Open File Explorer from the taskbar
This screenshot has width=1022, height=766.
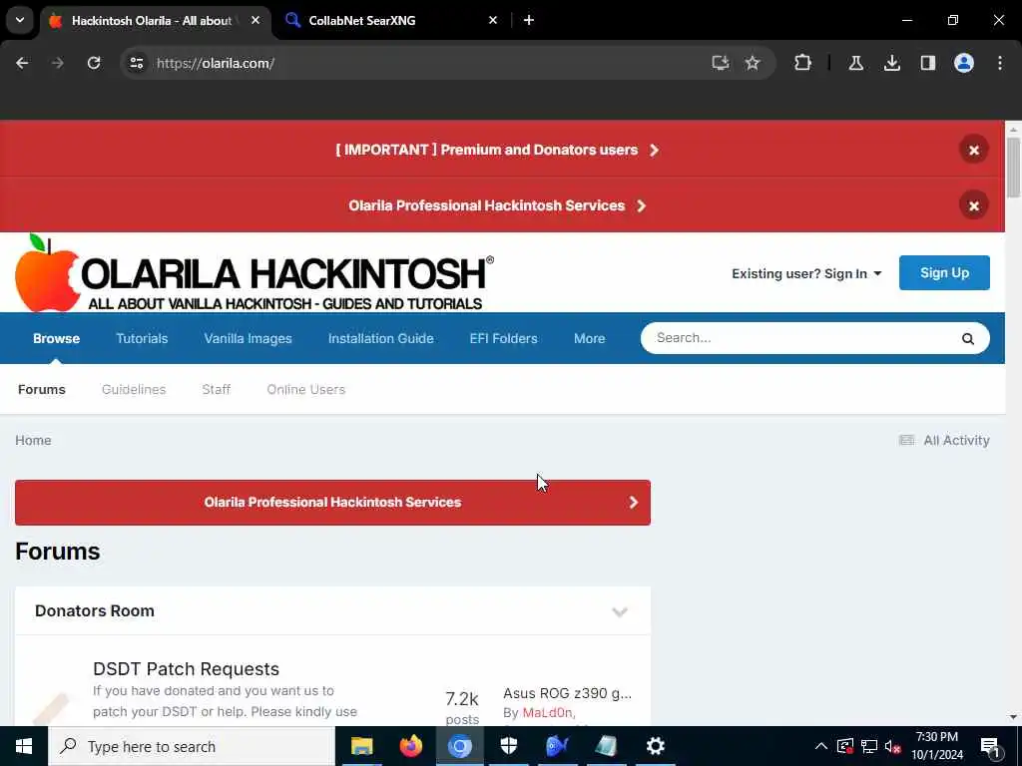tap(361, 746)
